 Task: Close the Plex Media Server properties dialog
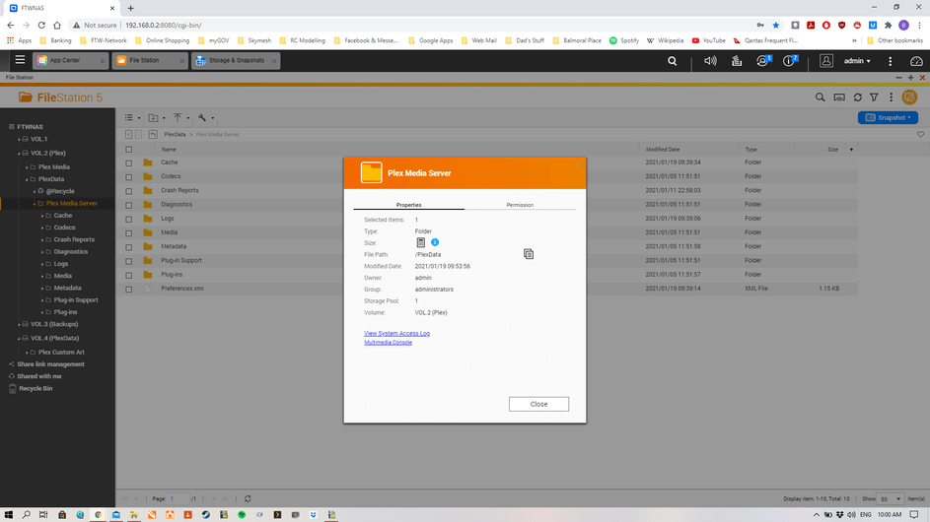click(x=538, y=404)
